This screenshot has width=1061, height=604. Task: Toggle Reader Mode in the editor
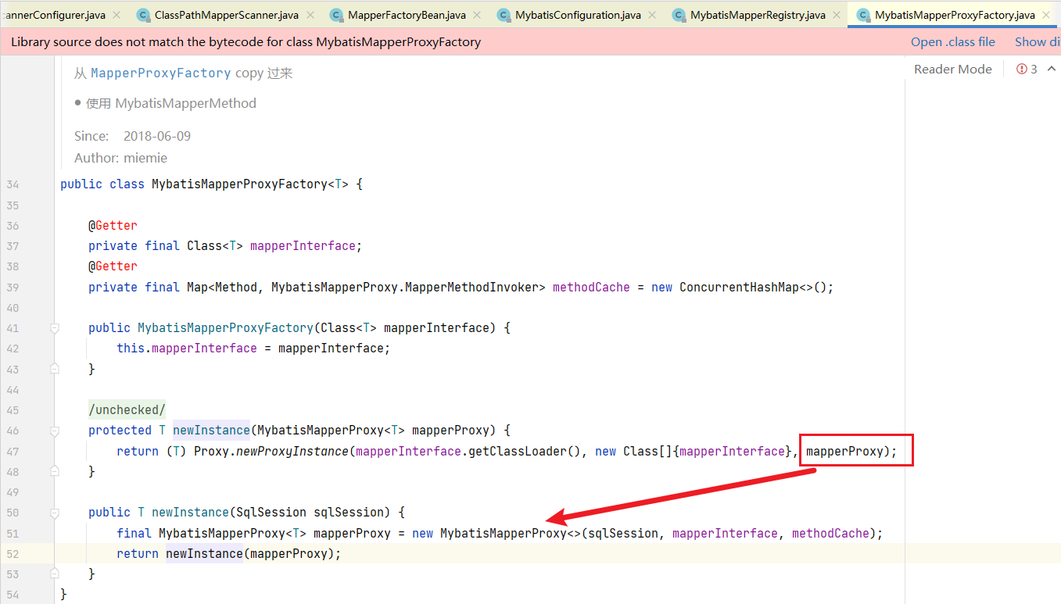pyautogui.click(x=952, y=70)
